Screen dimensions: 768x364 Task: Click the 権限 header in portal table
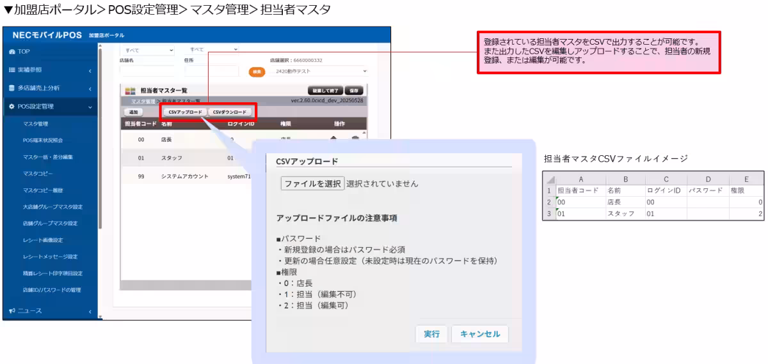click(x=285, y=124)
